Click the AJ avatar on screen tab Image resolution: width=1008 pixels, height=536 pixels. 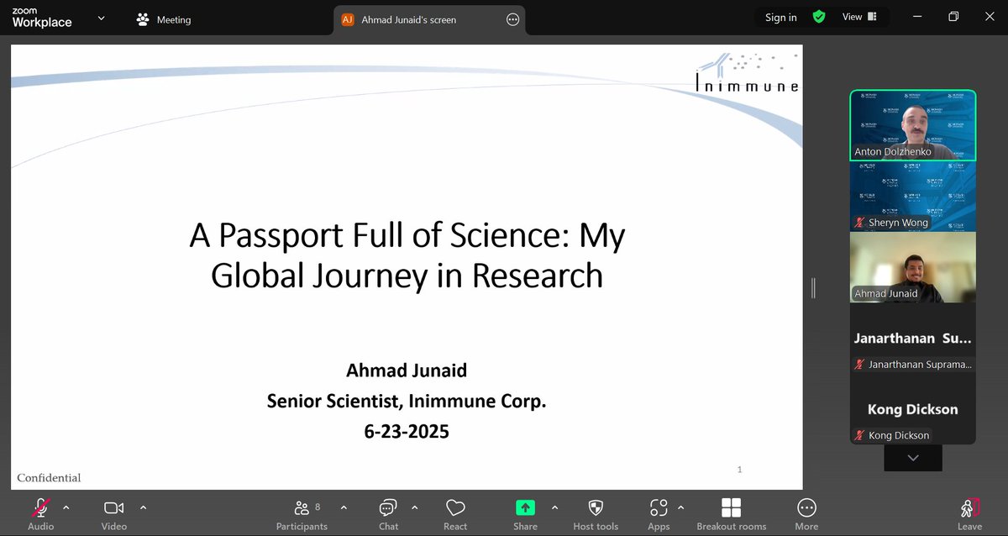click(x=348, y=19)
